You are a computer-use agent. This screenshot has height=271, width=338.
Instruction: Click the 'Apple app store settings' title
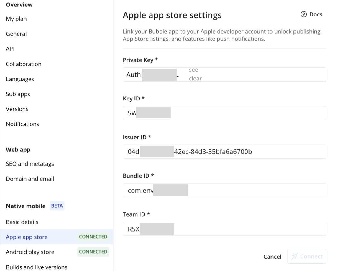click(x=172, y=15)
